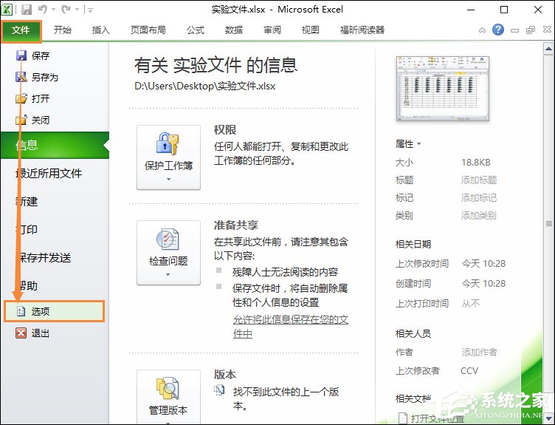The width and height of the screenshot is (555, 425).
Task: Click the 允许将此信息保存在您的文件中 link
Action: click(290, 326)
